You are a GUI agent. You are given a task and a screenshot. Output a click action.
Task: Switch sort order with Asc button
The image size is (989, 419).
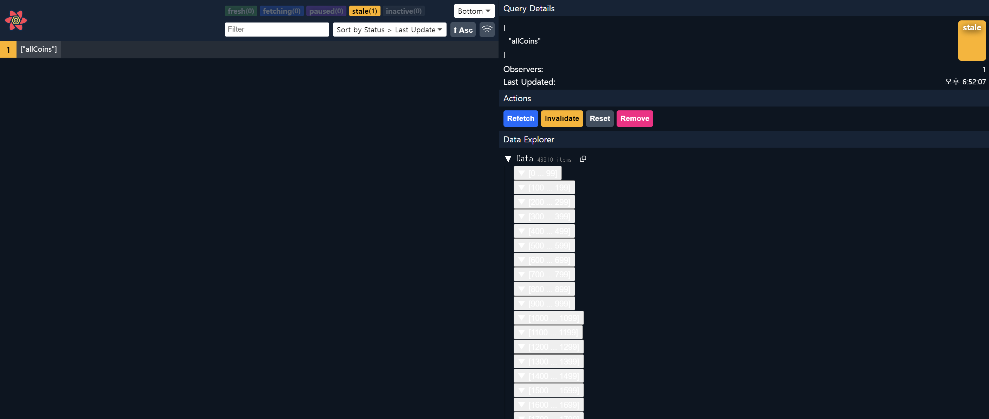(463, 30)
